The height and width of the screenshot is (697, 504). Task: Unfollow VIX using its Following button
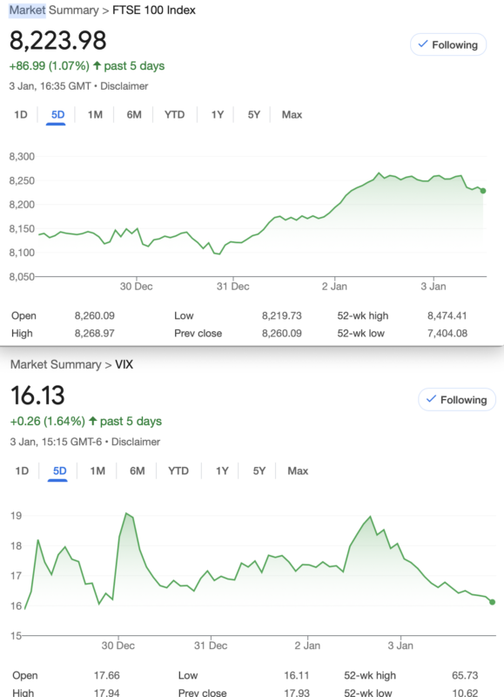pyautogui.click(x=457, y=400)
